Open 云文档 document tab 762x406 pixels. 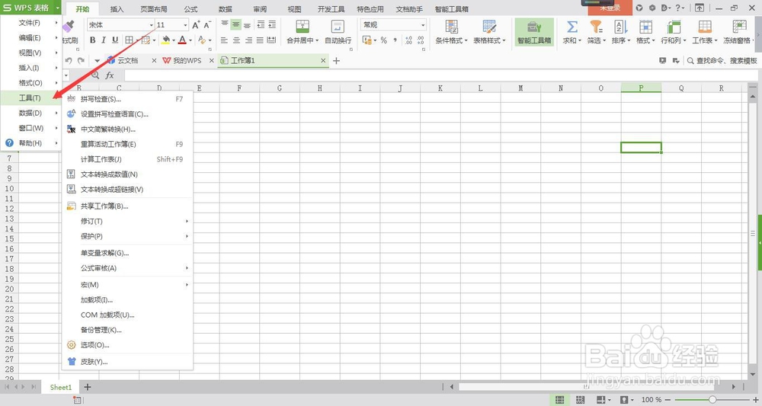(128, 61)
